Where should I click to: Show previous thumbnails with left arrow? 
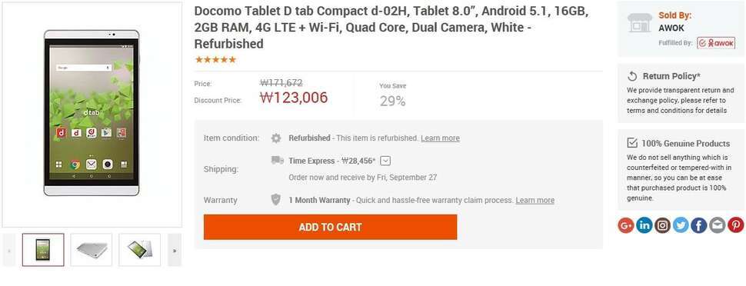tap(9, 250)
